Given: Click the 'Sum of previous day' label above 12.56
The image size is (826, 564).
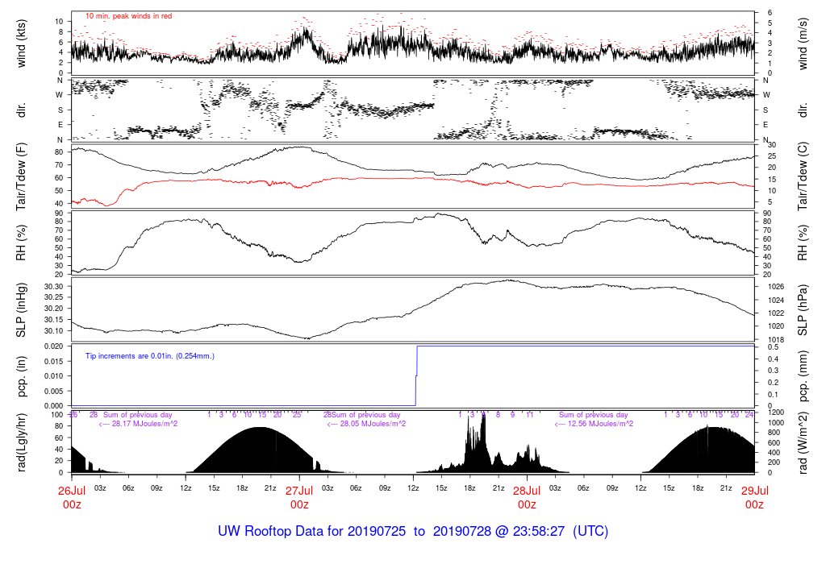Looking at the screenshot, I should [594, 415].
